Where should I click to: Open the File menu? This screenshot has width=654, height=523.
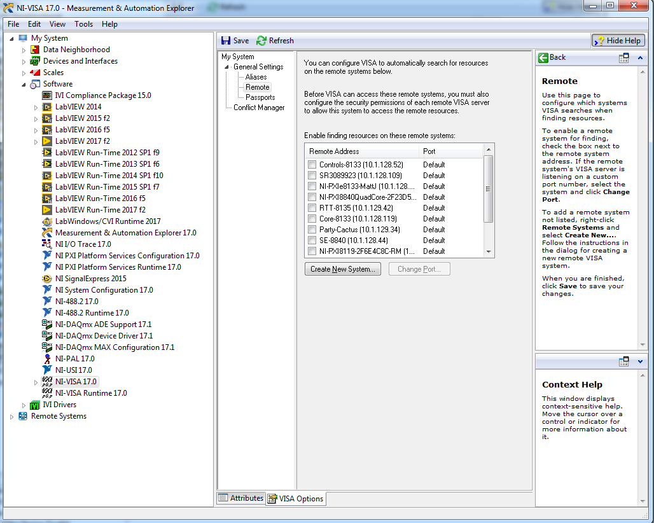(x=13, y=24)
